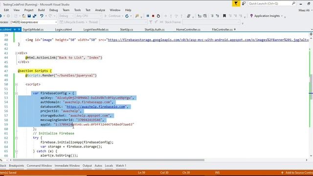Switch to LoginViewModel.cs tab
Viewport: 313px width, 176px height.
point(96,29)
